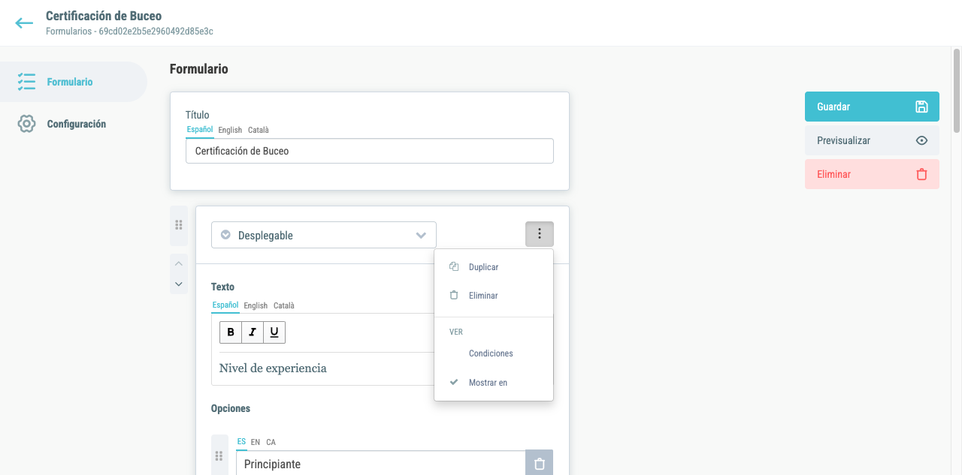Select English tab under Título
This screenshot has width=962, height=475.
[x=230, y=130]
